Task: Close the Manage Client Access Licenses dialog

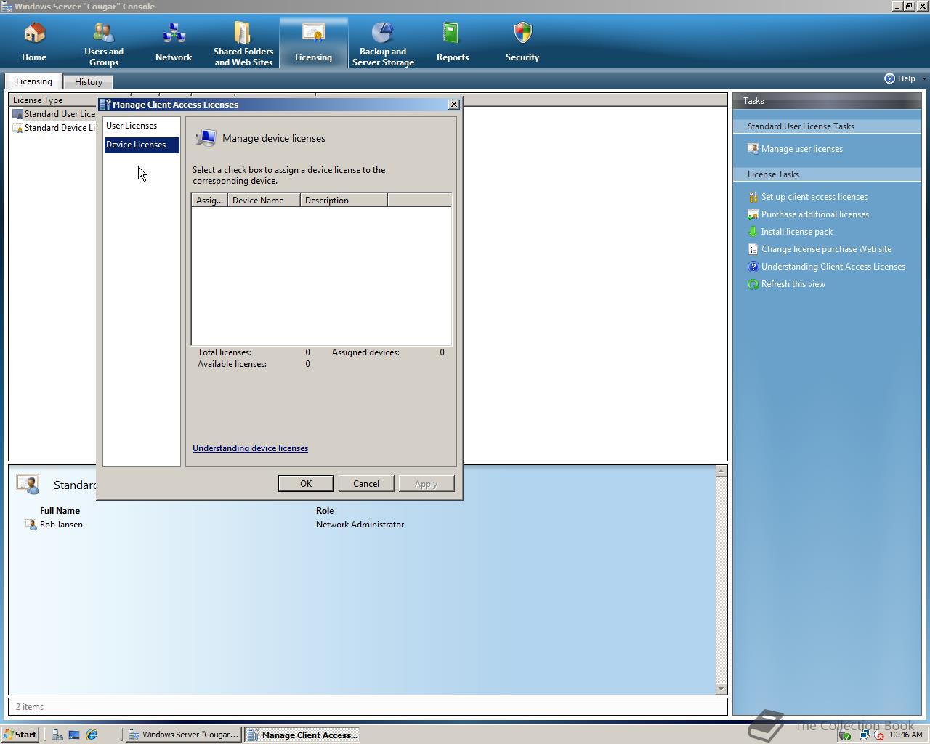Action: tap(454, 105)
